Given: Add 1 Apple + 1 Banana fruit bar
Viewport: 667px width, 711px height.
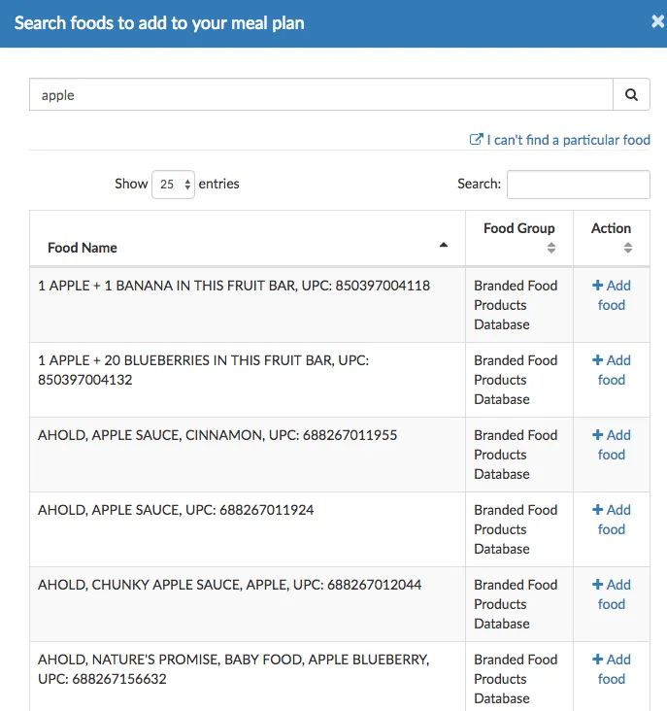Looking at the screenshot, I should point(612,295).
